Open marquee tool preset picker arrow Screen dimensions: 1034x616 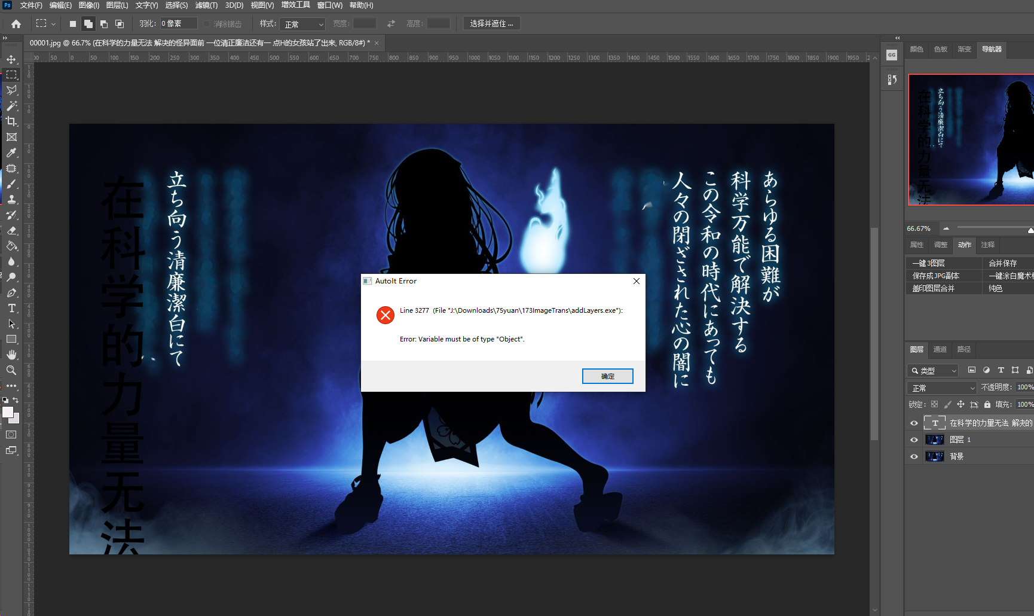(53, 24)
